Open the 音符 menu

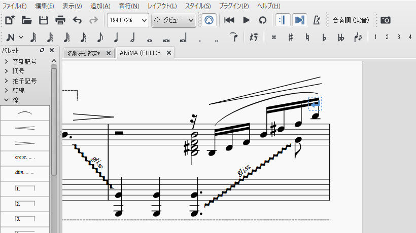tap(129, 6)
